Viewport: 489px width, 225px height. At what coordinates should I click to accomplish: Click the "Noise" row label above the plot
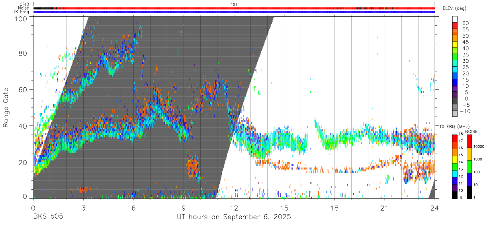[24, 8]
